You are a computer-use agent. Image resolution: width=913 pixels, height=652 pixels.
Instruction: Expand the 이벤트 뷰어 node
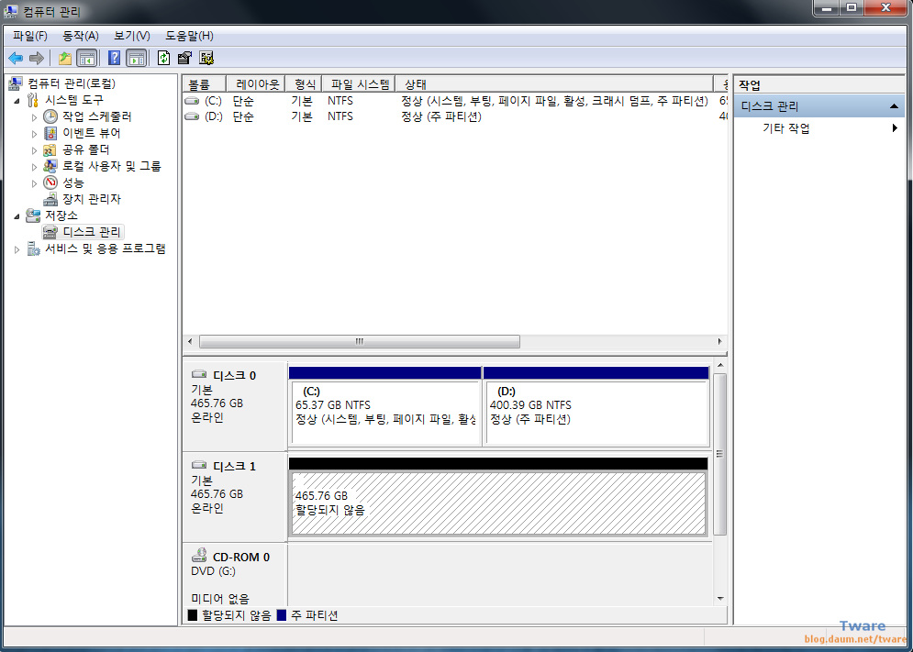tap(34, 133)
